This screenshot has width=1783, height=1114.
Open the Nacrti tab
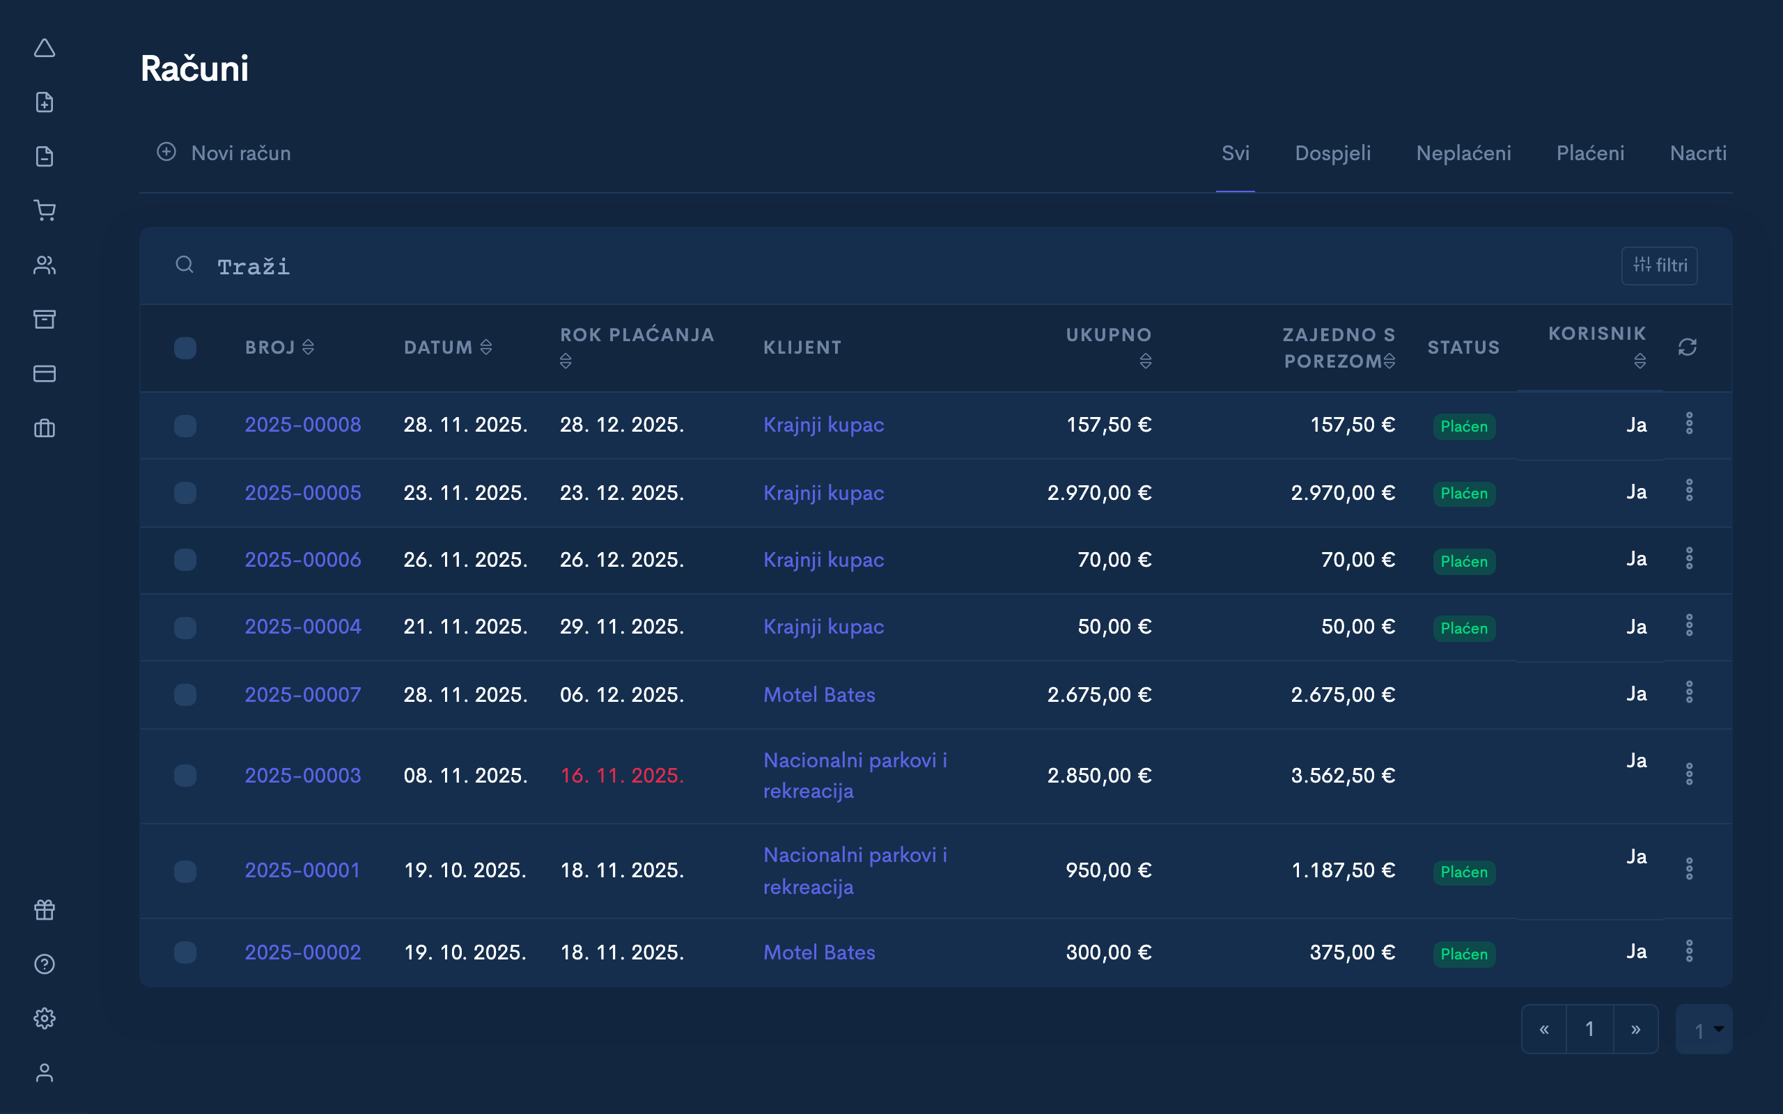1698,152
